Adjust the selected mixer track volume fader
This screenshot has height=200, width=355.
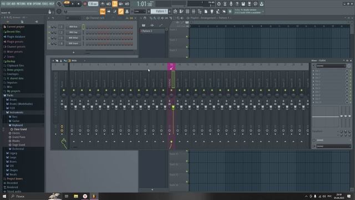(173, 107)
